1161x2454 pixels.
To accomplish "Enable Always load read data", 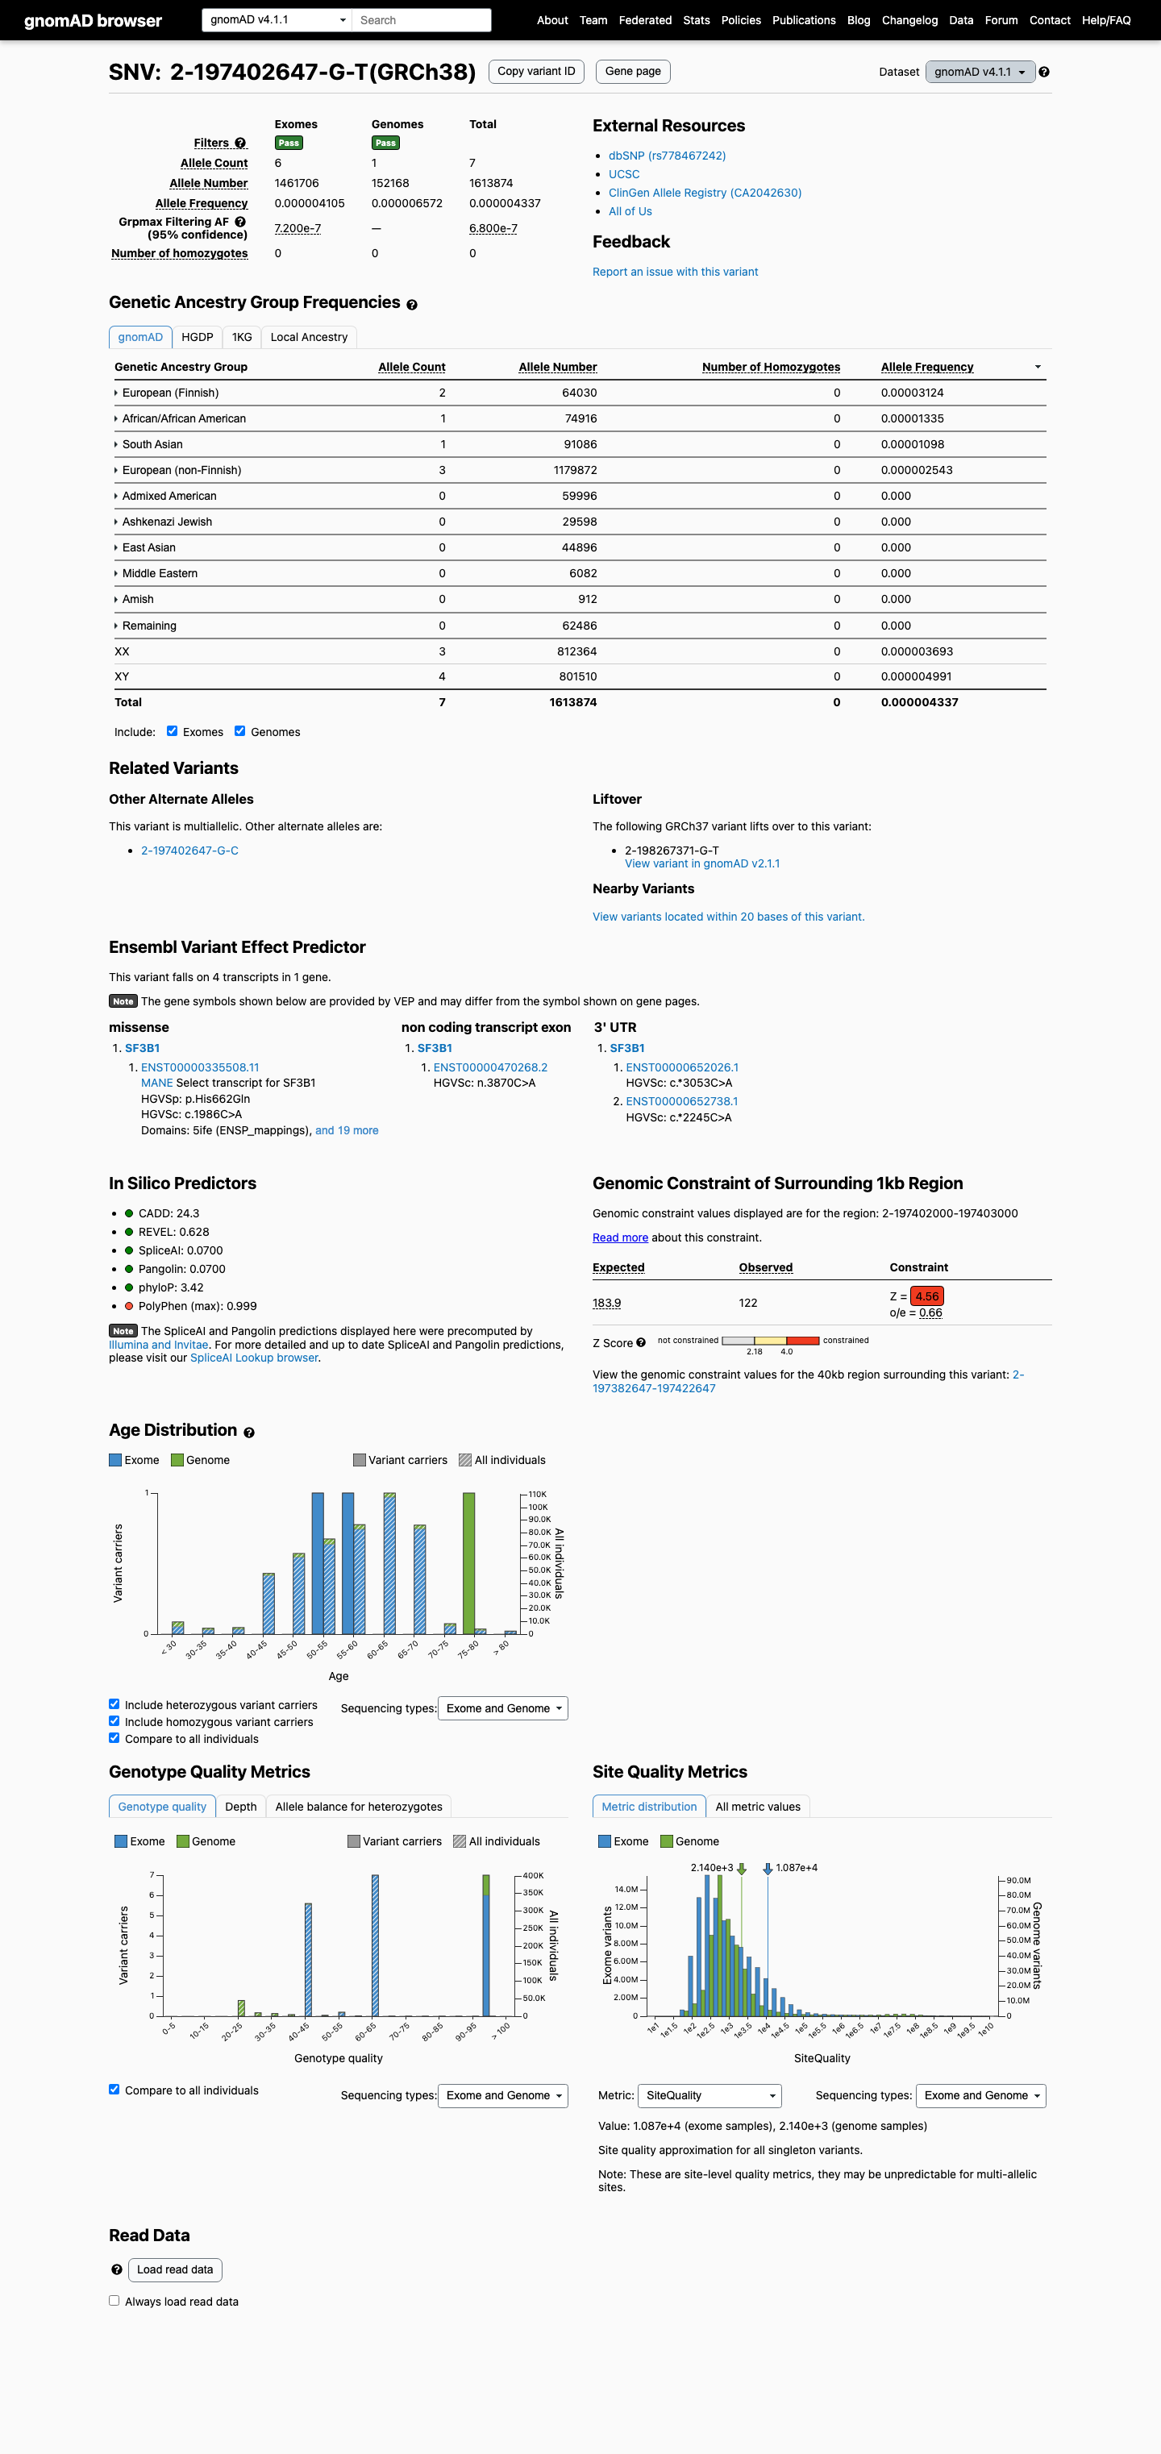I will click(x=114, y=2301).
